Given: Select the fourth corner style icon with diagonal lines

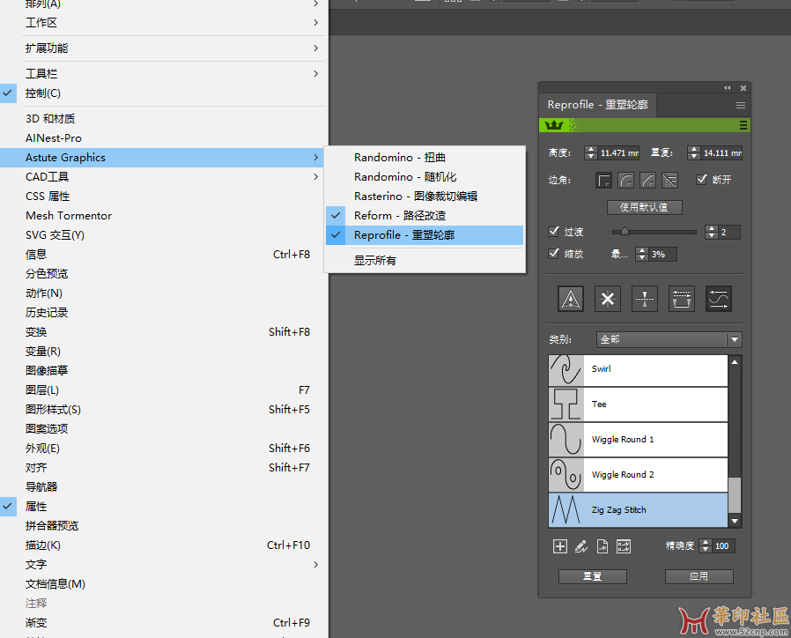Looking at the screenshot, I should click(670, 180).
